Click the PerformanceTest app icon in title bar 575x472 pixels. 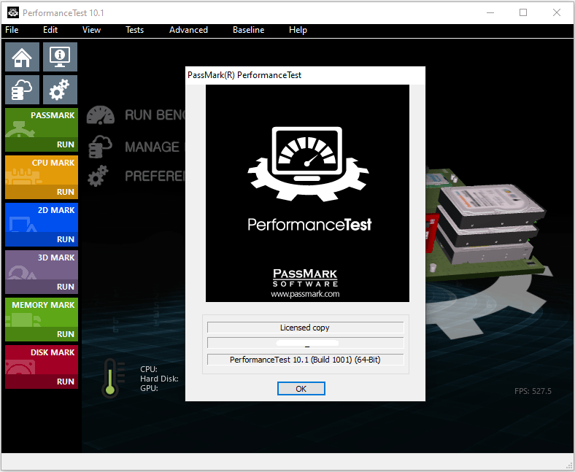pyautogui.click(x=13, y=12)
